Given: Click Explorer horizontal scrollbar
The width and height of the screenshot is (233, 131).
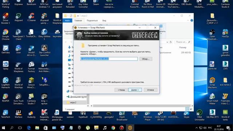Looking at the screenshot, I should click(x=142, y=106).
